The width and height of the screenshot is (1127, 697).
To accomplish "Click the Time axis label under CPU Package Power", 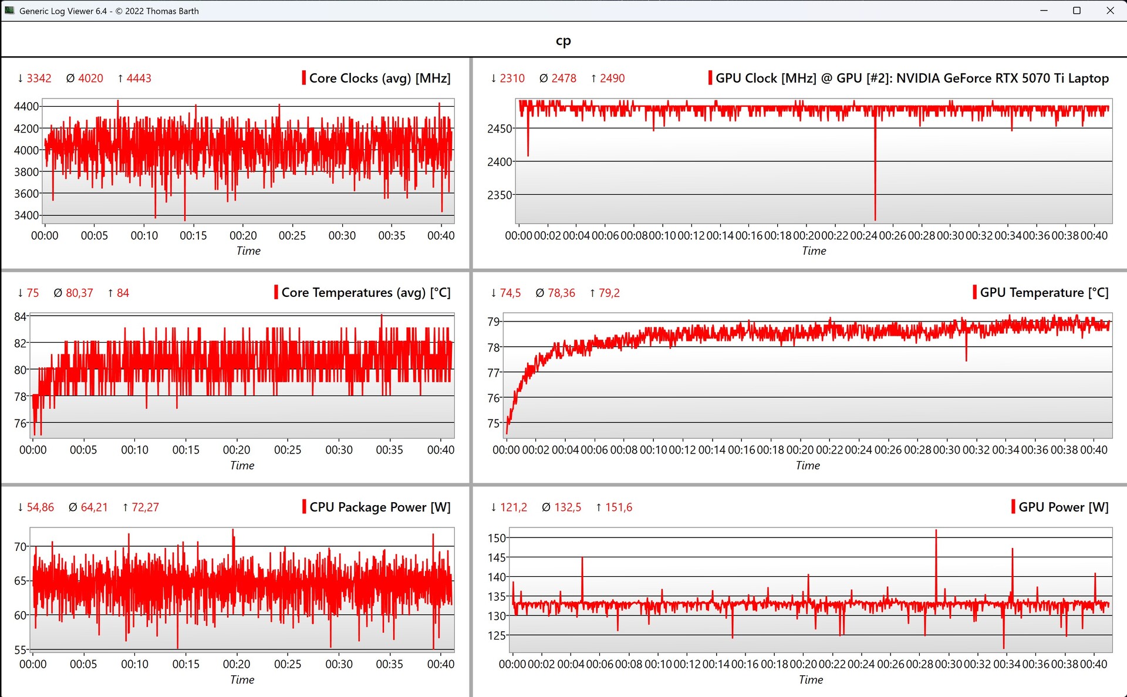I will point(242,679).
